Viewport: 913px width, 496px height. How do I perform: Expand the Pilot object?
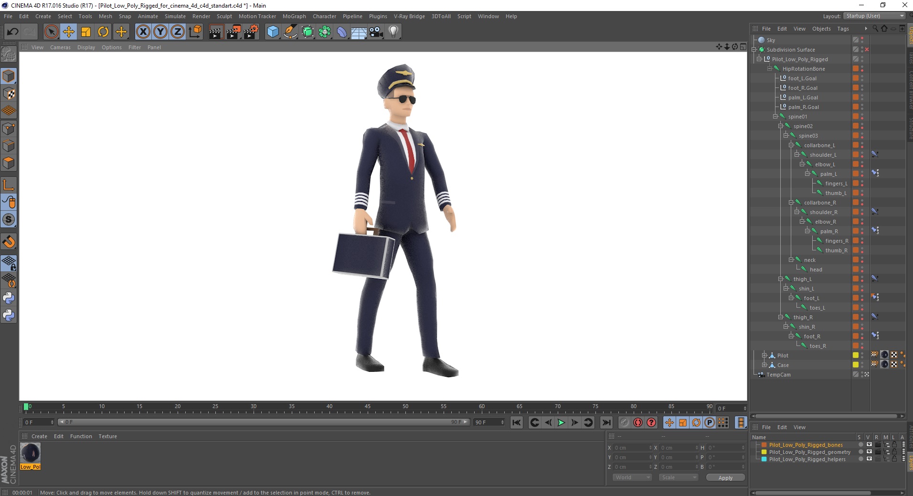point(764,356)
